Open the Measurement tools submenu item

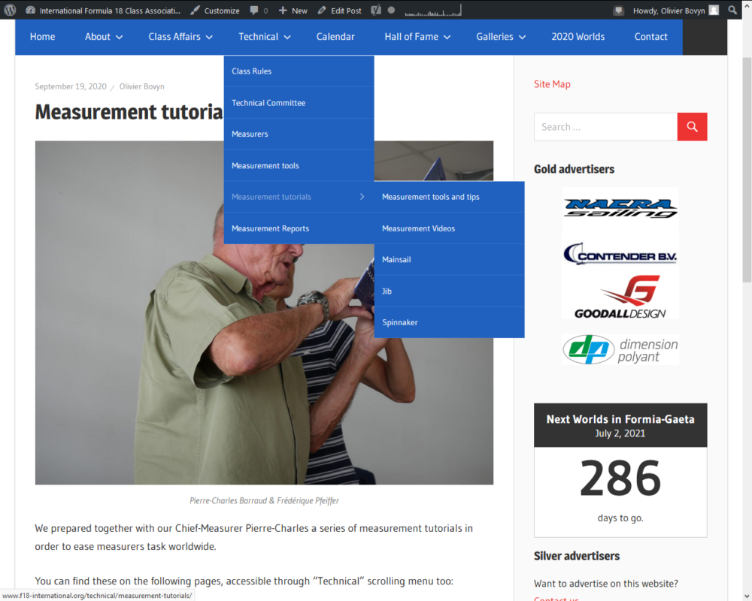299,166
